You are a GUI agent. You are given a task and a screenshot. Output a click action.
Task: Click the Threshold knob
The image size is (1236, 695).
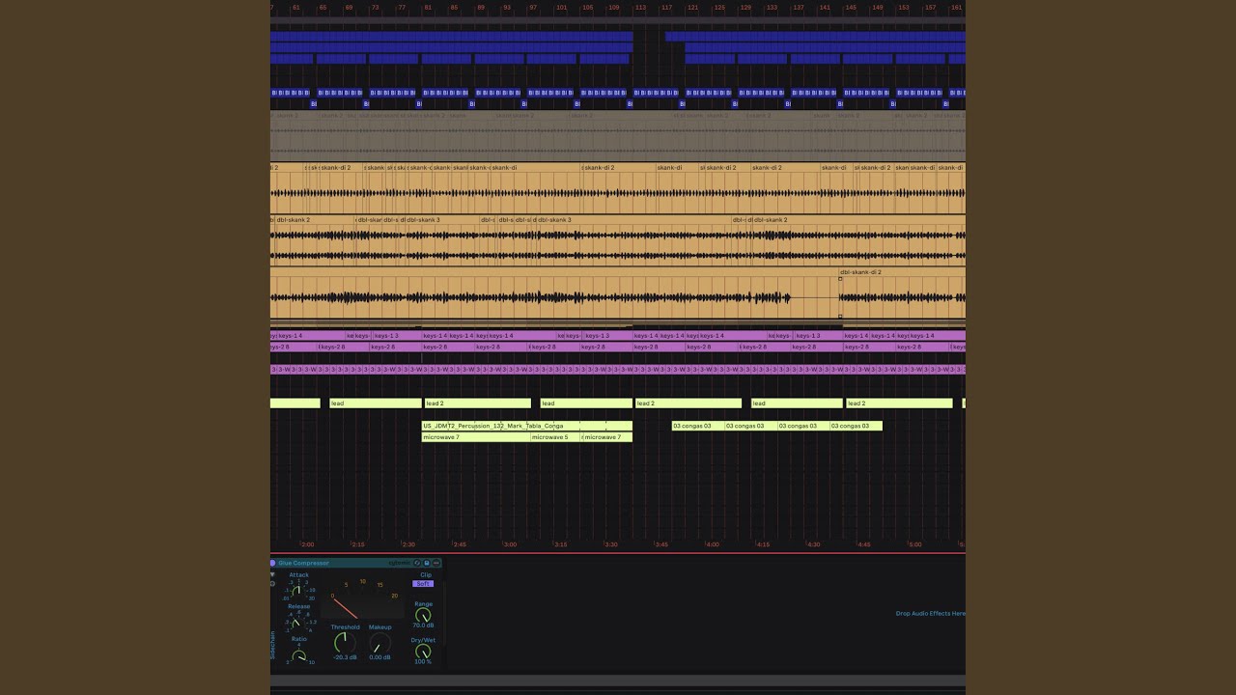(x=345, y=643)
